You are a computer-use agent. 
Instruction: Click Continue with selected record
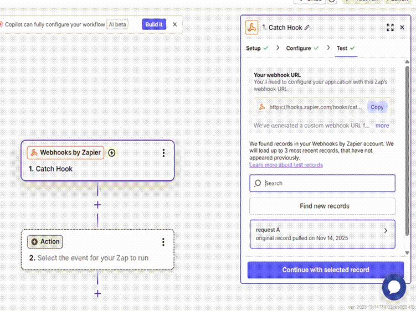pyautogui.click(x=326, y=270)
